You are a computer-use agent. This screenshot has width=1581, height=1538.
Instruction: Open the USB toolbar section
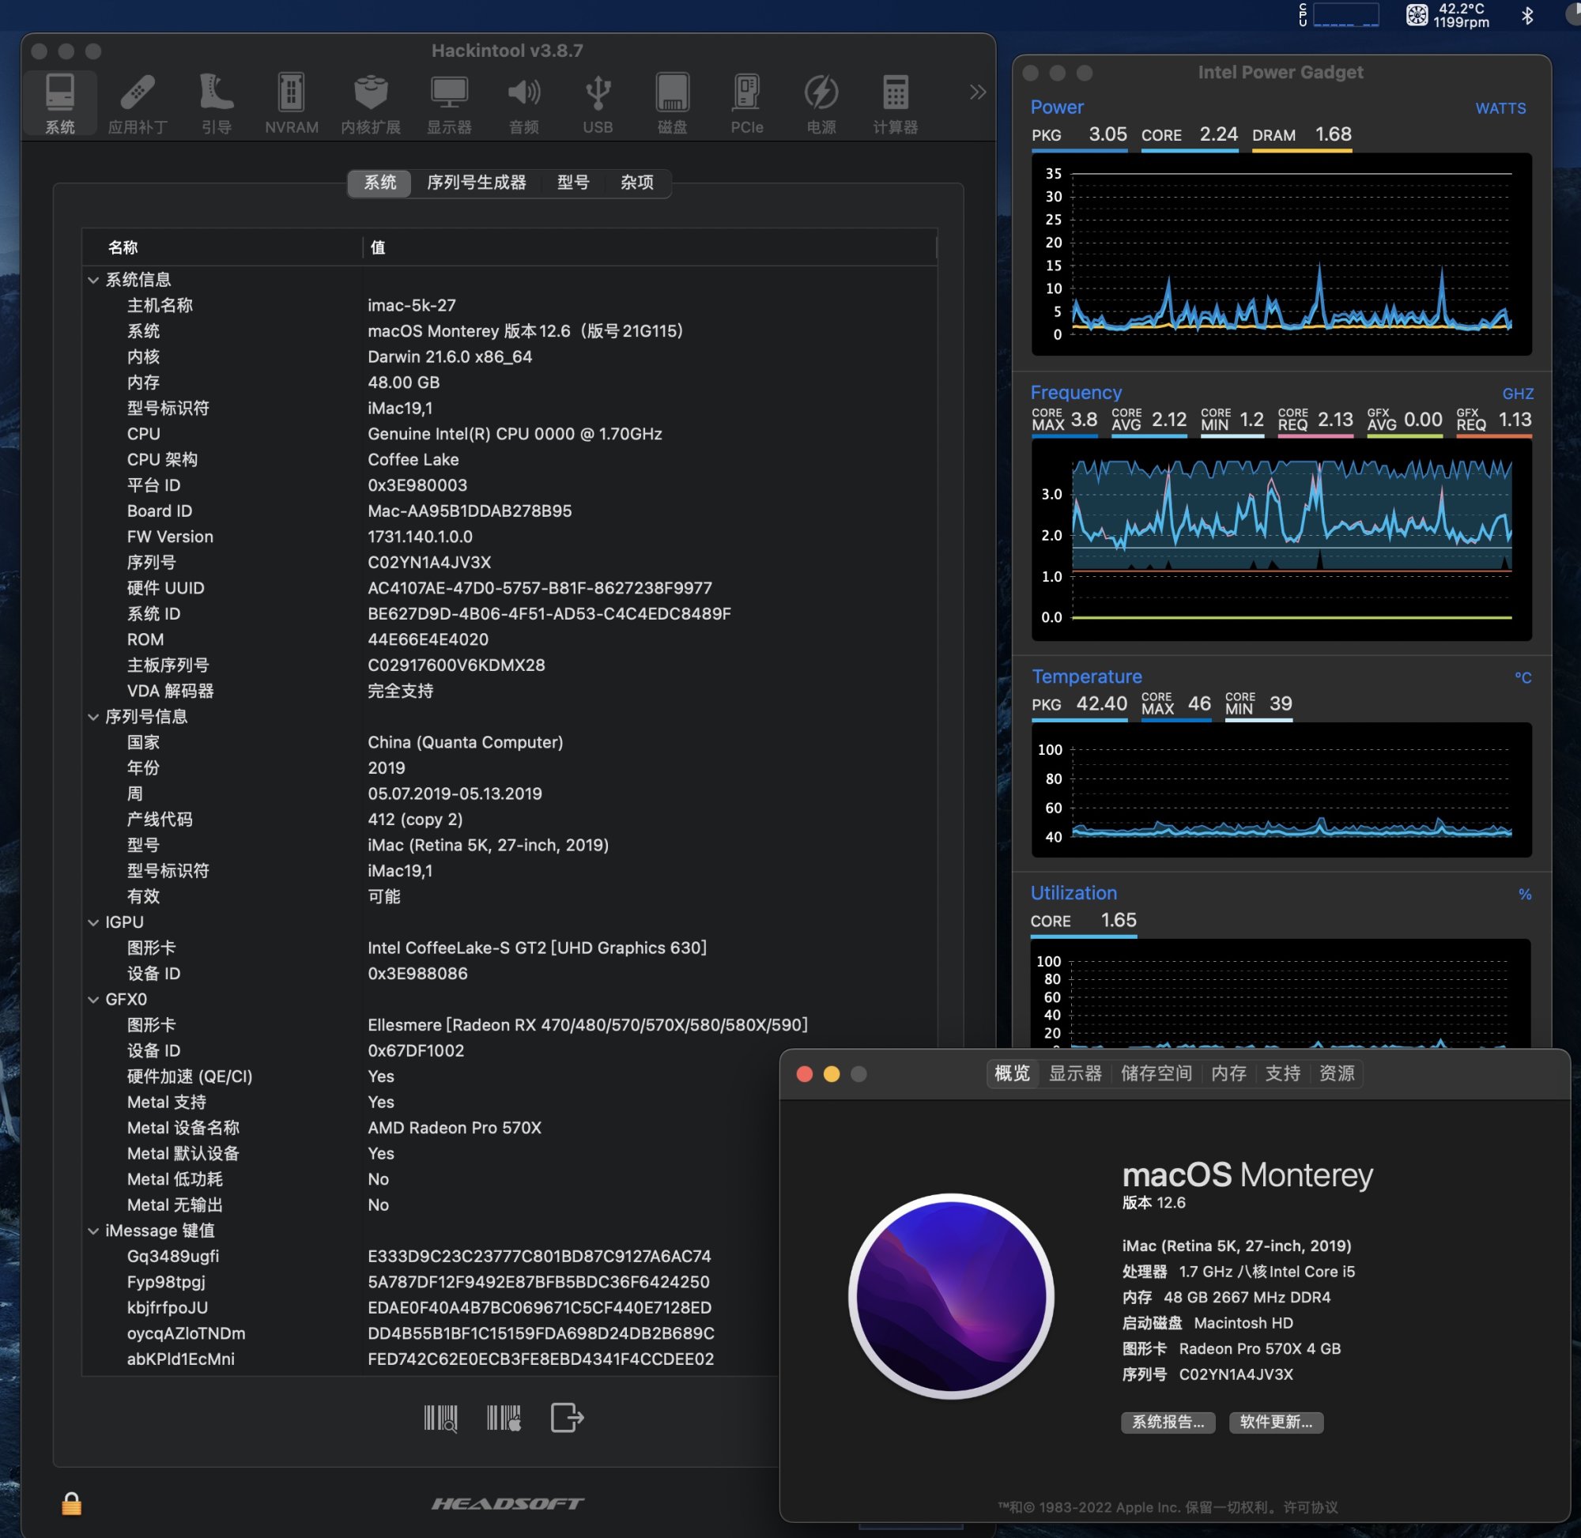point(597,103)
